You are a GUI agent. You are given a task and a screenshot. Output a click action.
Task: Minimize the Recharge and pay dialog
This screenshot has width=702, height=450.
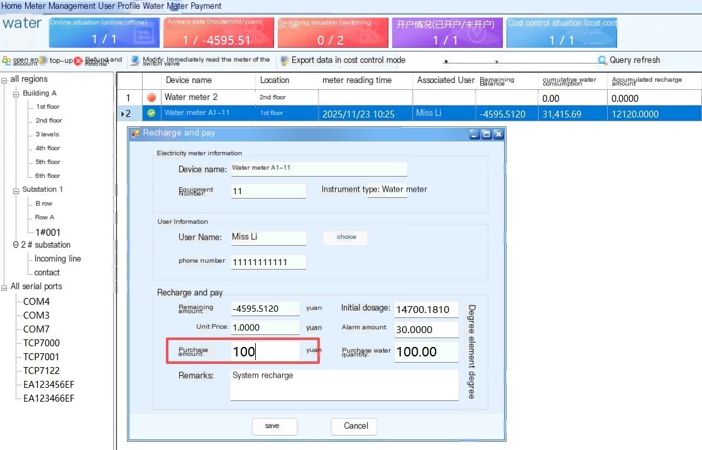click(474, 134)
